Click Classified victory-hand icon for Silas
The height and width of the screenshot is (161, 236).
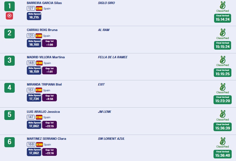(x=222, y=5)
